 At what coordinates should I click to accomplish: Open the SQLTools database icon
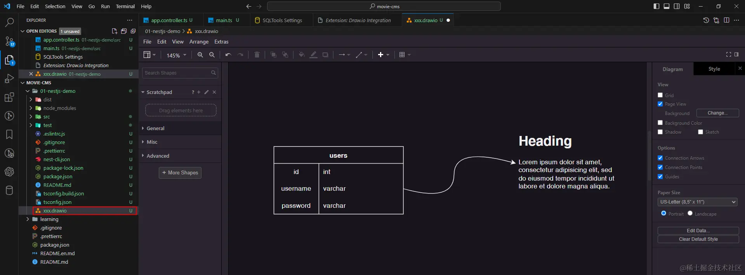pos(9,190)
